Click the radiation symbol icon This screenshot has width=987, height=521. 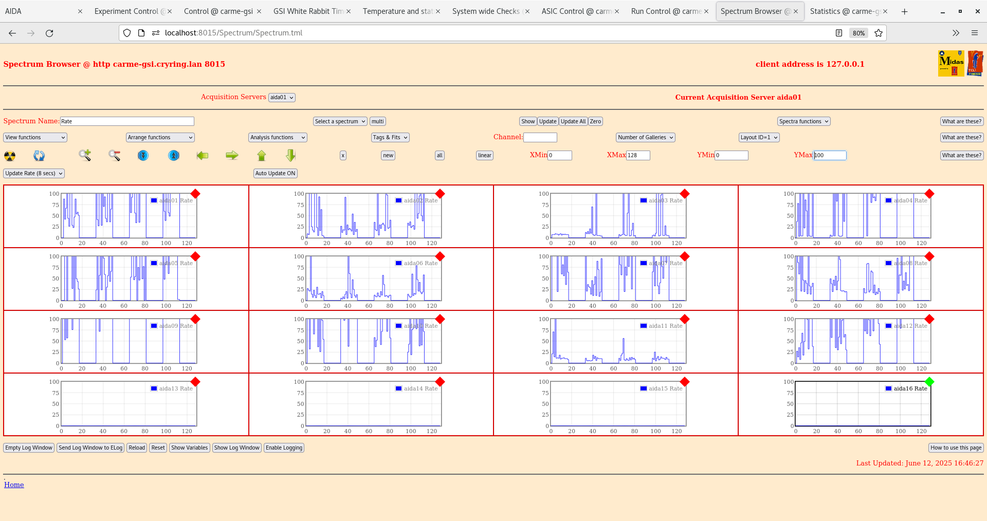pos(9,155)
